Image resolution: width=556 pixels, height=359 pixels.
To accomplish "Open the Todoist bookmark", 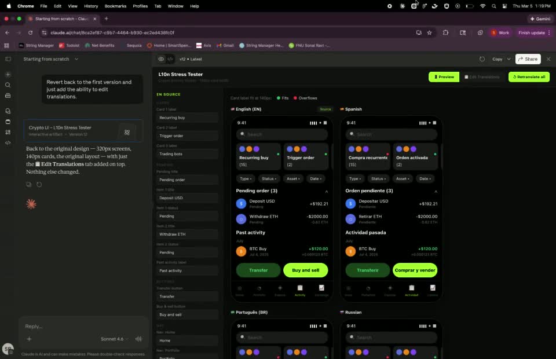I will click(x=69, y=45).
